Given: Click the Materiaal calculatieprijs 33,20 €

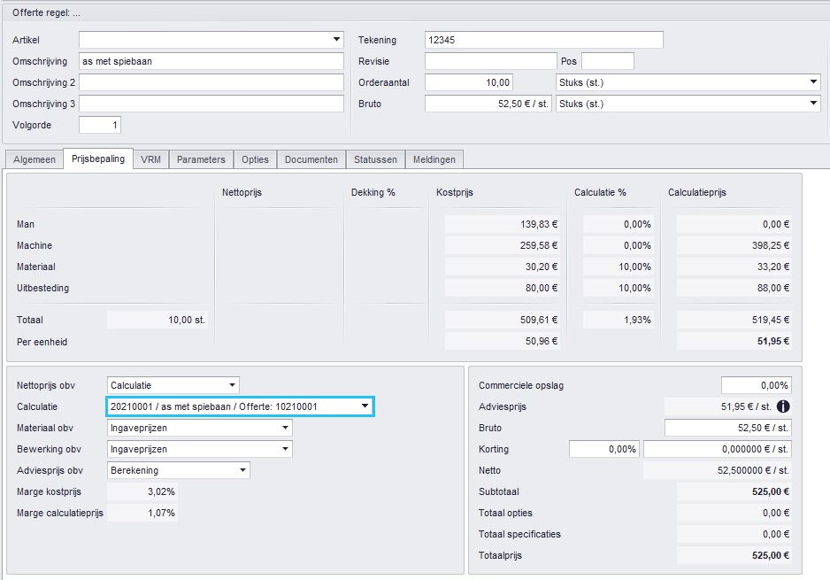Looking at the screenshot, I should pos(734,267).
